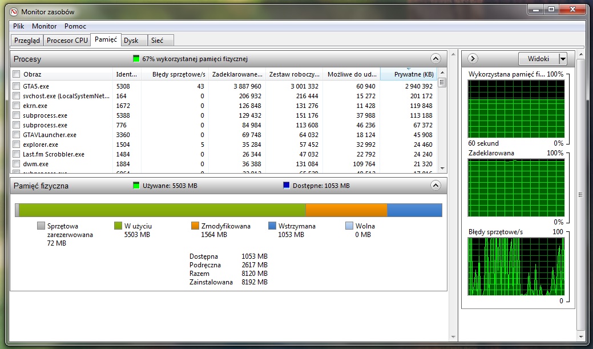Switch to the Przegląd tab
The image size is (593, 349).
coord(27,41)
